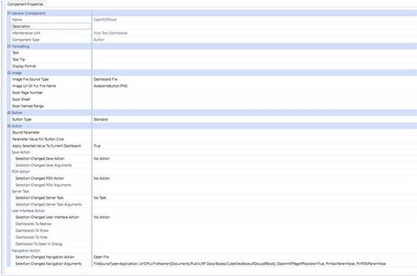Viewport: 417px width, 276px height.
Task: Click the Name property label
Action: [17, 19]
